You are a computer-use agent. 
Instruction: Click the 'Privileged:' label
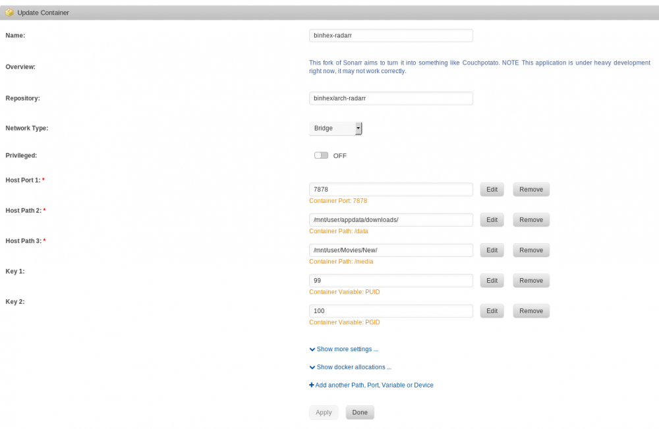(21, 156)
